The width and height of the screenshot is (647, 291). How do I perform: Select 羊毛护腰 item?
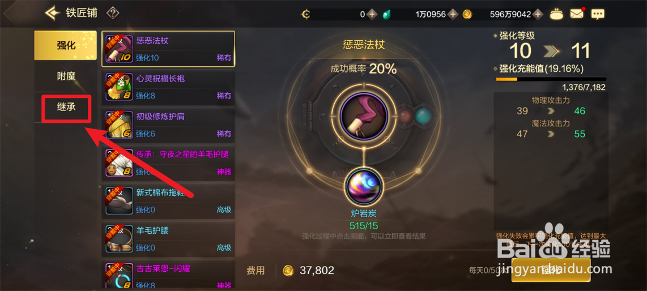pos(168,239)
